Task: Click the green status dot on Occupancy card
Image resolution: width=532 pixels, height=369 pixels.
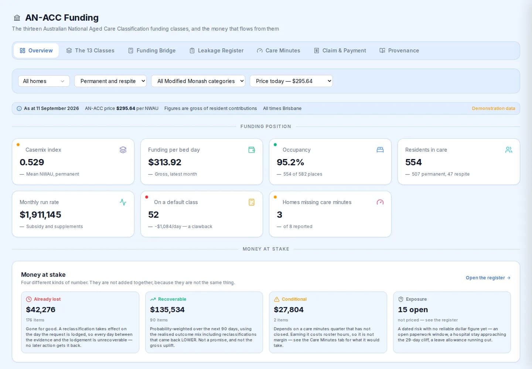Action: pyautogui.click(x=275, y=145)
